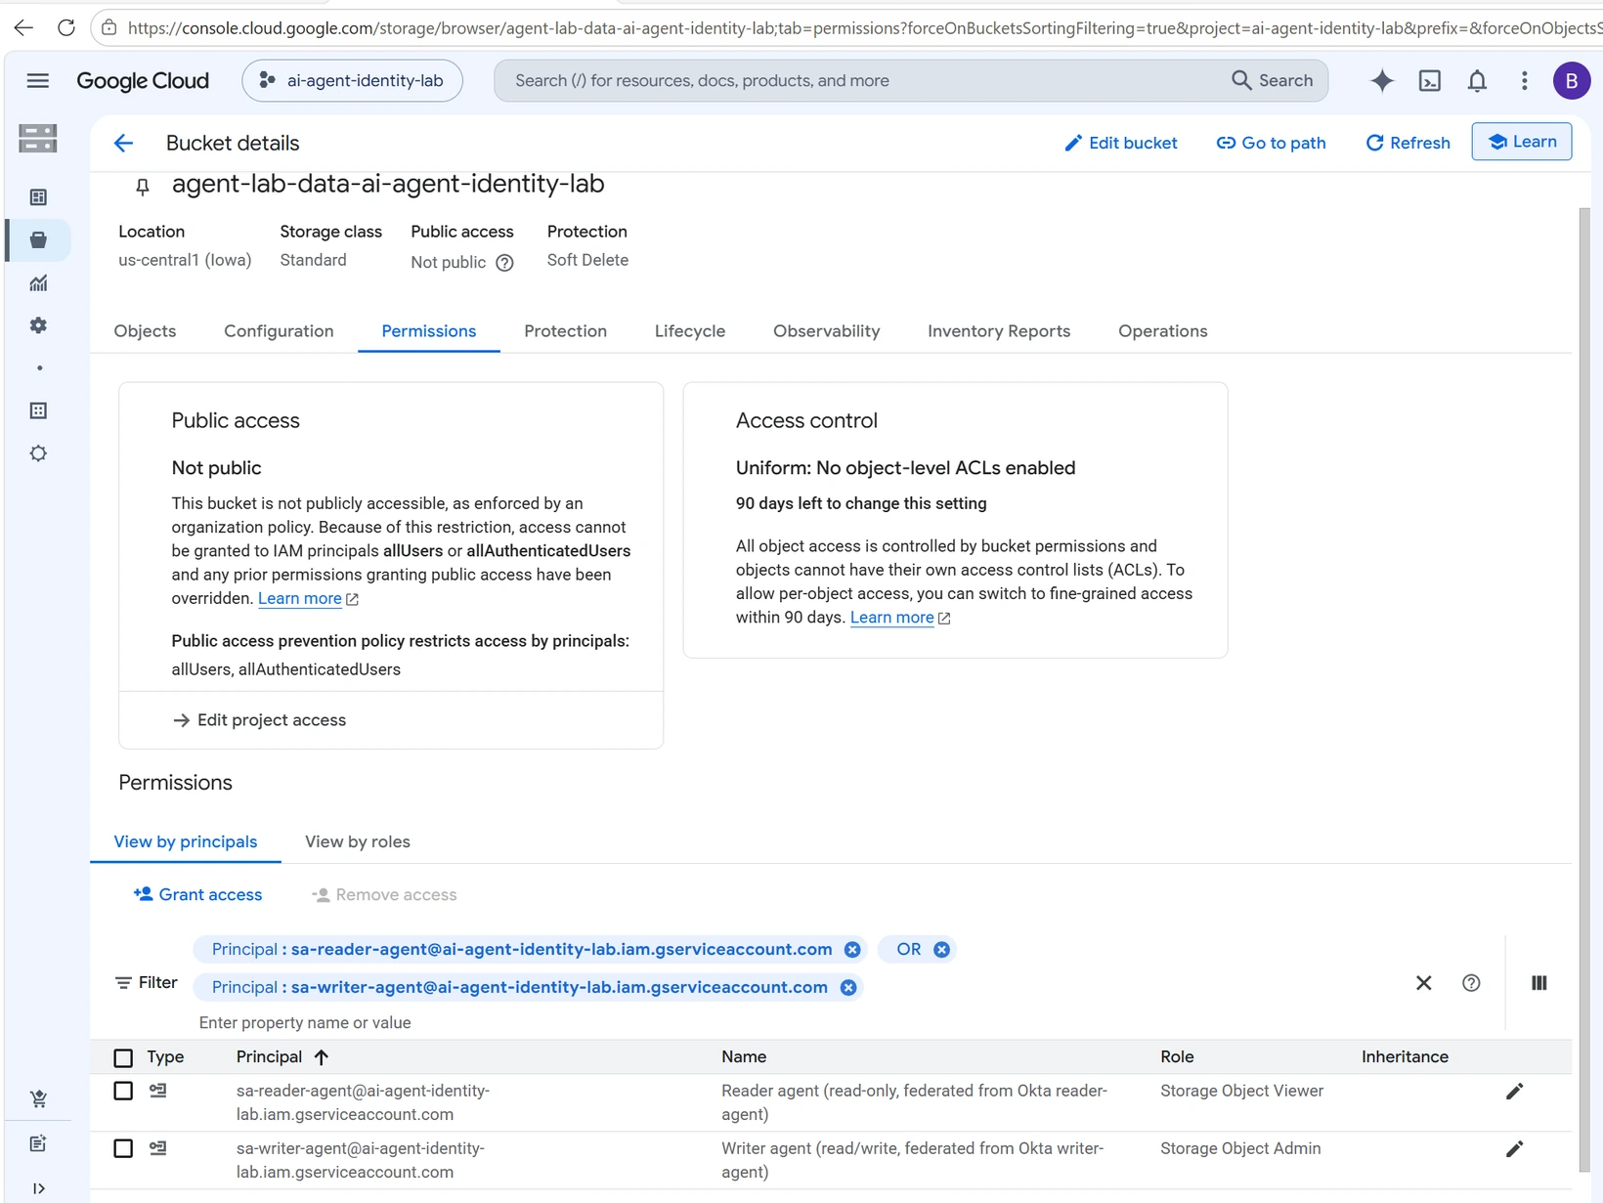
Task: Open the three-dot more options menu
Action: pos(1524,81)
